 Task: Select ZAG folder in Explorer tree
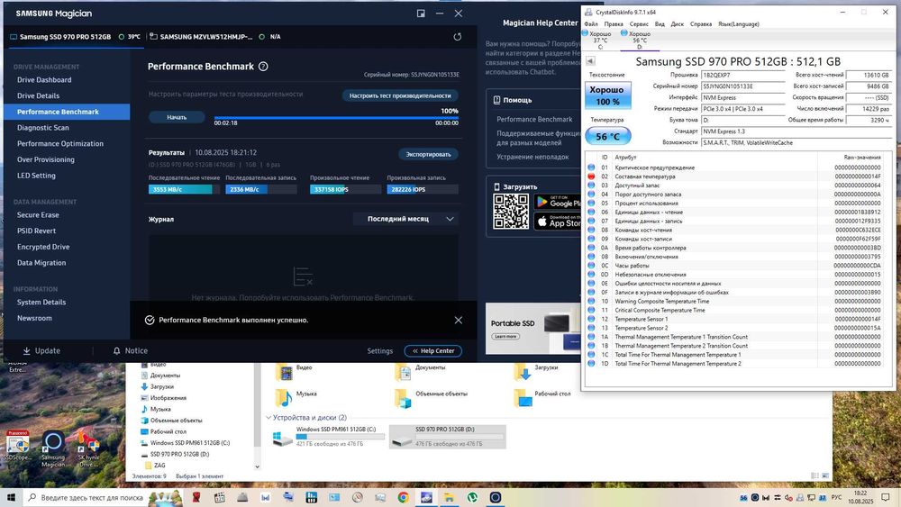pyautogui.click(x=159, y=465)
